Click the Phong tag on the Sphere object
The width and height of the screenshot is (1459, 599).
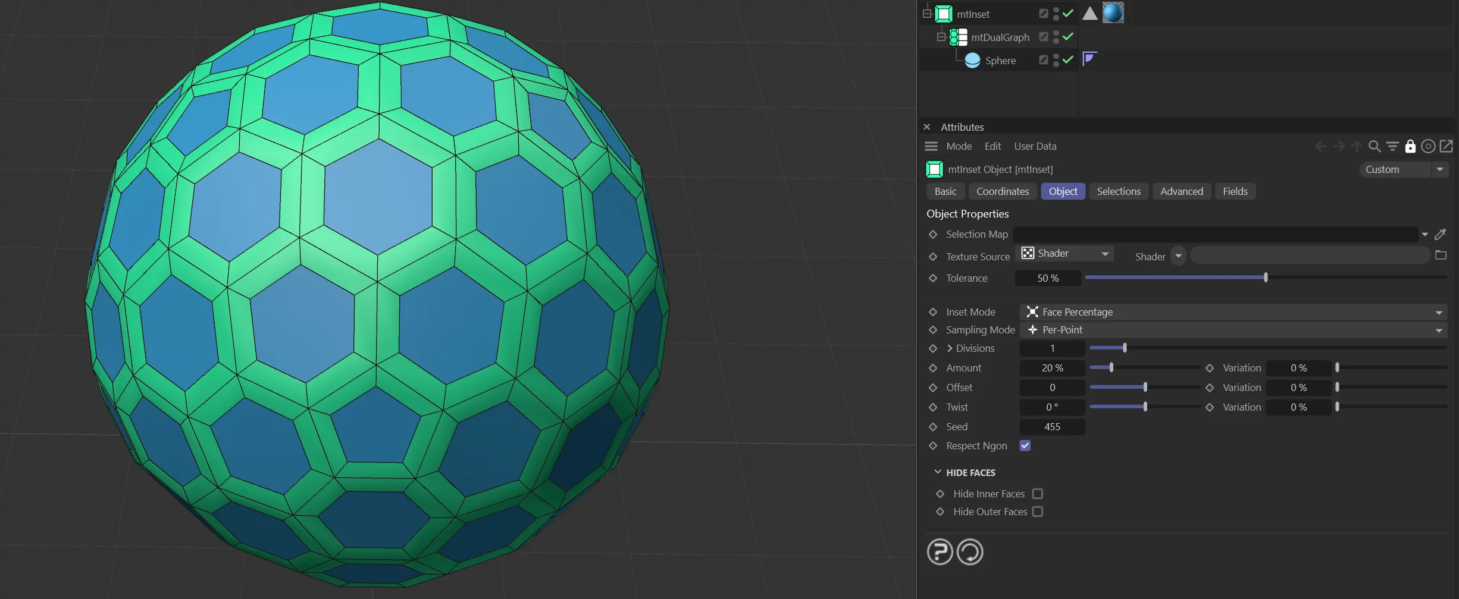[1089, 59]
